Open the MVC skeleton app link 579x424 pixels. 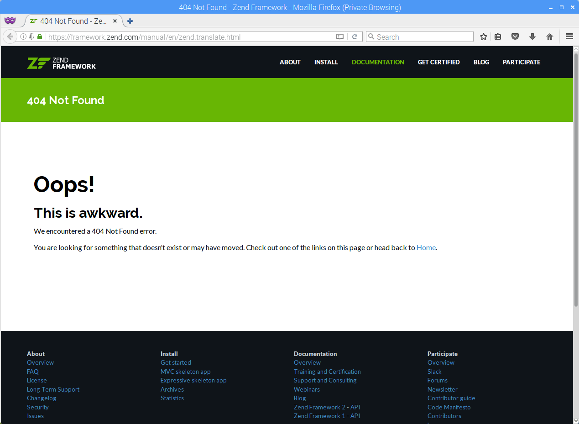(x=186, y=372)
